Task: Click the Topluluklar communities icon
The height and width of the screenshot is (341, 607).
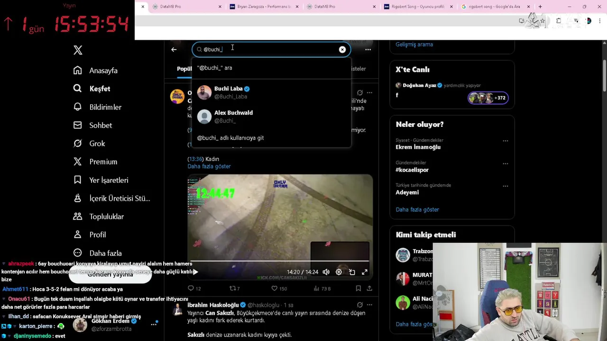Action: click(78, 216)
